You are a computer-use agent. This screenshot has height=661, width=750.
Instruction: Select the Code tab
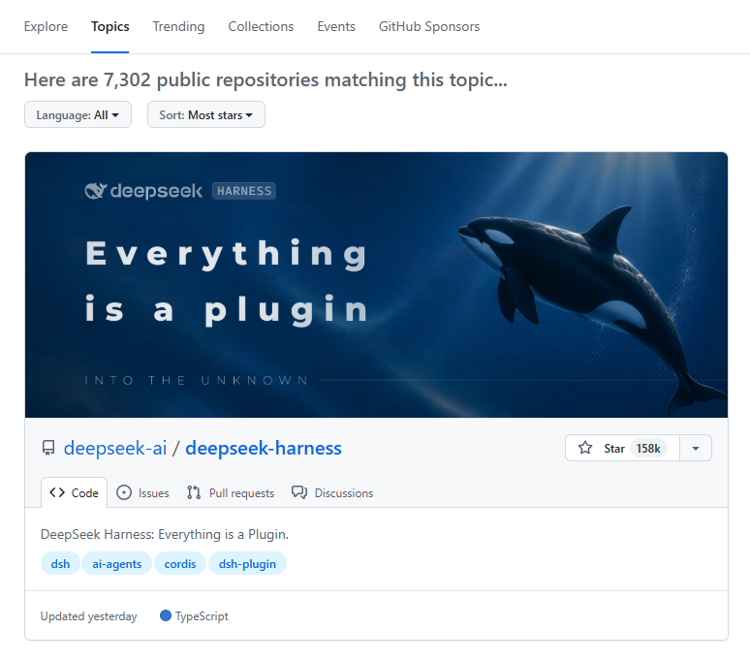tap(75, 492)
